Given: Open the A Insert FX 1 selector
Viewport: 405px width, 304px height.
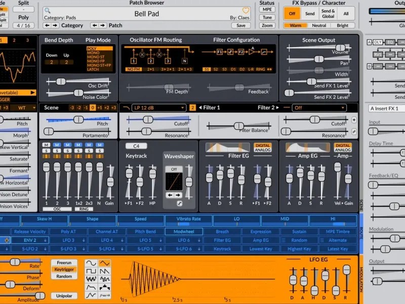Looking at the screenshot, I should (x=387, y=108).
